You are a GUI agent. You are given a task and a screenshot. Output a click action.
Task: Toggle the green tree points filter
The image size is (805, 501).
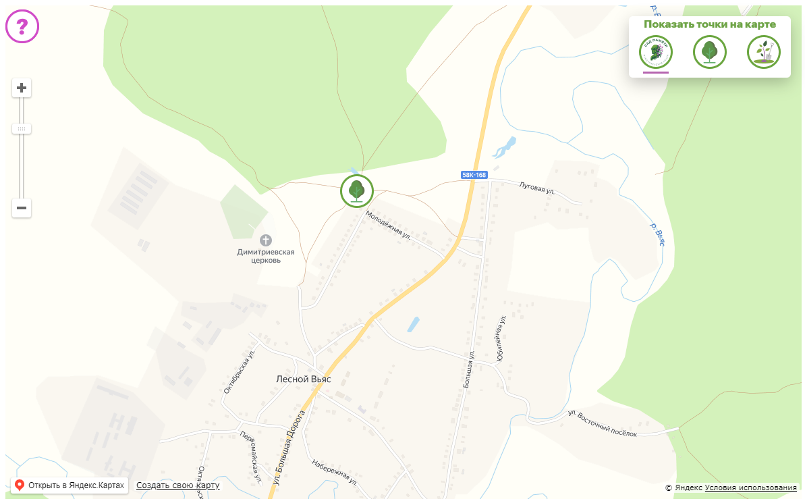click(709, 52)
